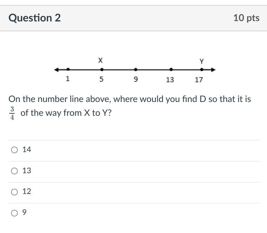Click the tick label 5 under the line
This screenshot has height=233, width=267.
point(101,79)
